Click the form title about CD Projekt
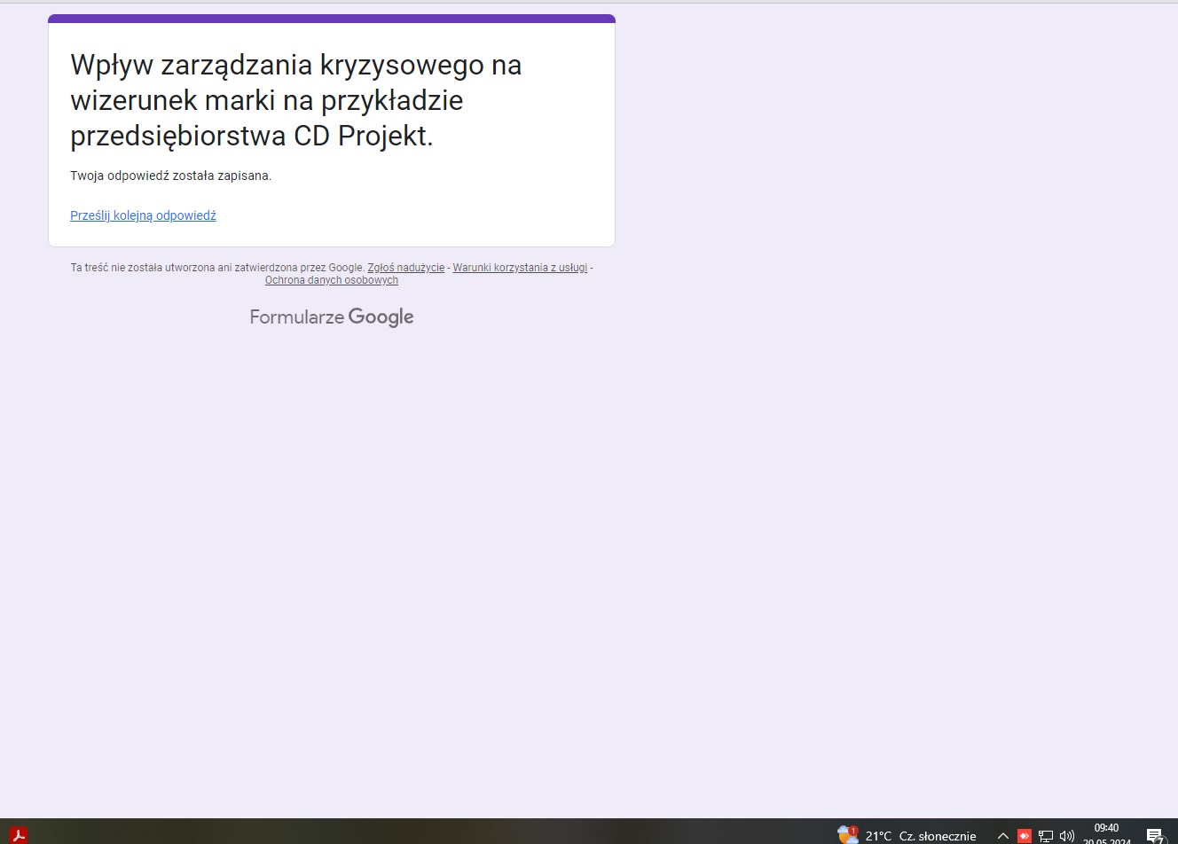 click(295, 100)
